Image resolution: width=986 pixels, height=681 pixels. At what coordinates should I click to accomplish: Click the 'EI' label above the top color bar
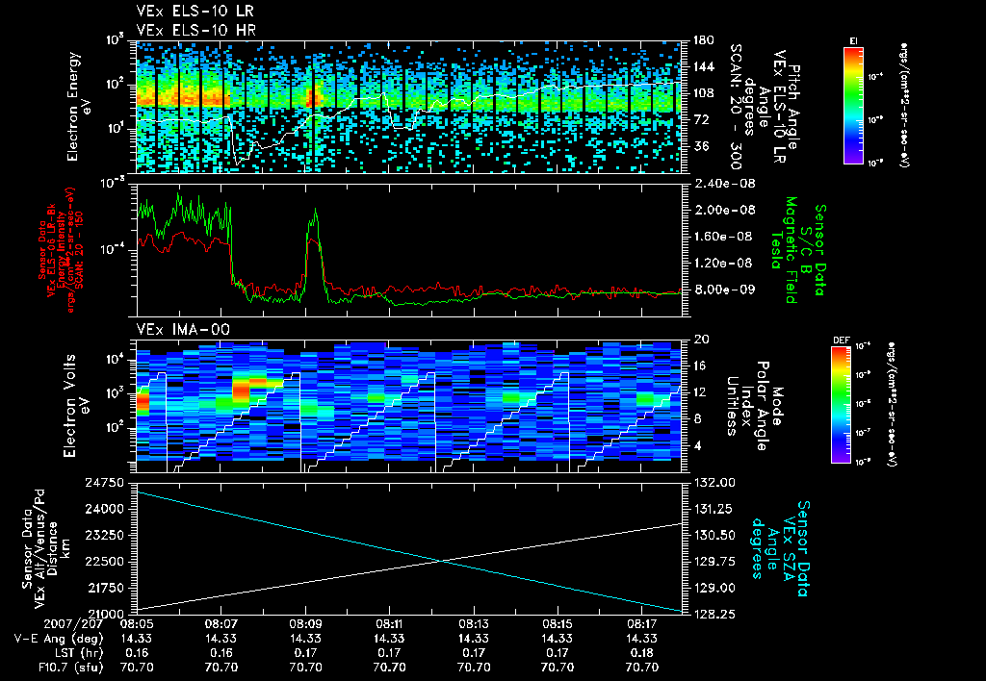(853, 40)
